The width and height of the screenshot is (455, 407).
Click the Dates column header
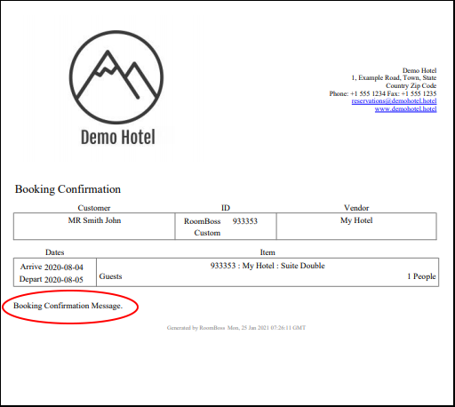click(x=55, y=252)
